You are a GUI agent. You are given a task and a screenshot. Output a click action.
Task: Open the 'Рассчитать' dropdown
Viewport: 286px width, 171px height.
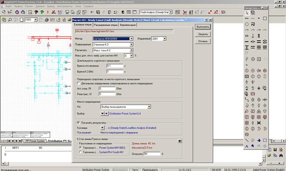click(131, 50)
